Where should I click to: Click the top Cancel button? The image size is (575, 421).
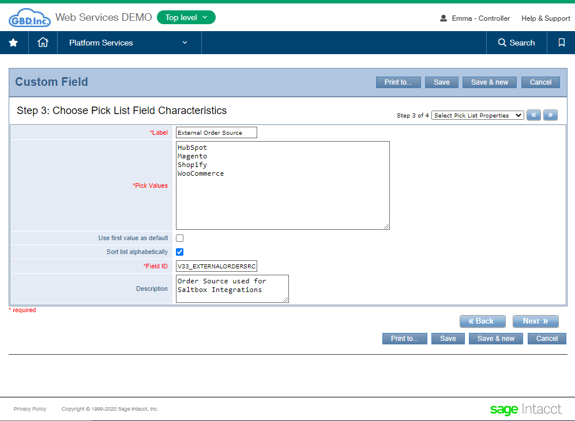click(x=540, y=82)
